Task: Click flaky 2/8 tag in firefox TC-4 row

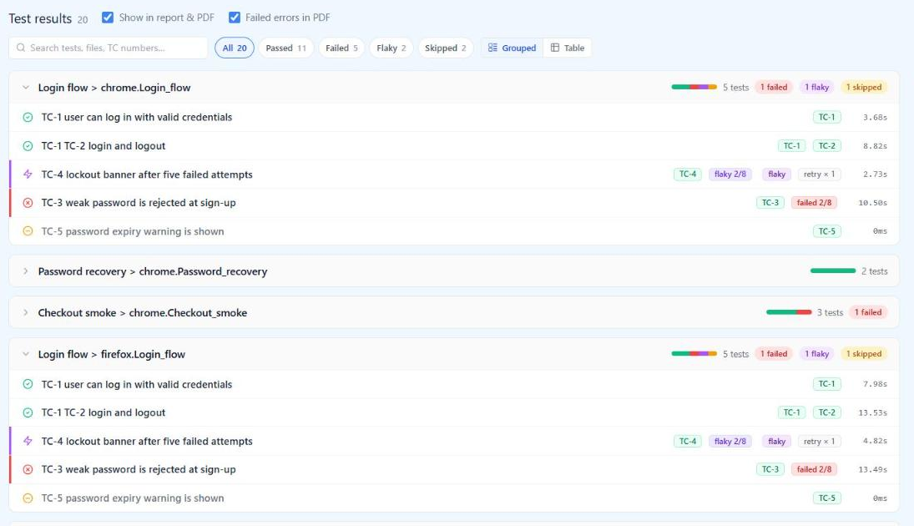Action: point(730,442)
